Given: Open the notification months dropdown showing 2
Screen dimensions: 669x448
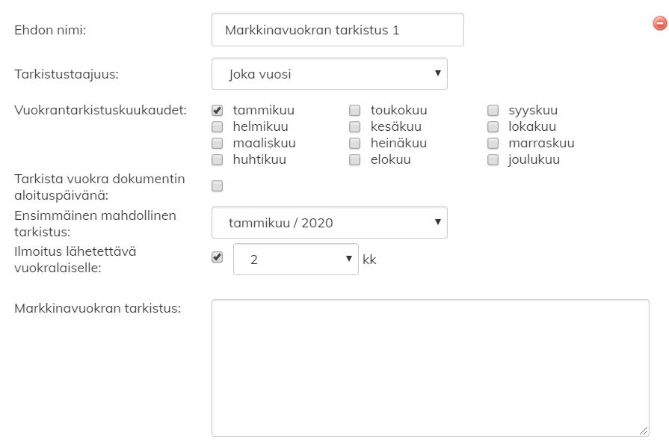Looking at the screenshot, I should pyautogui.click(x=295, y=259).
